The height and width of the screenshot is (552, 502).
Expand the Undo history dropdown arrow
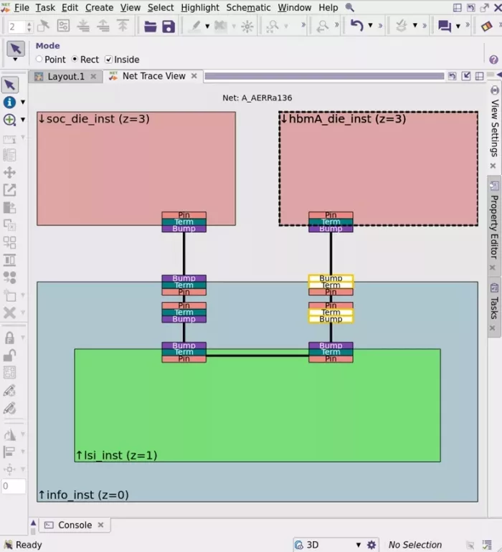371,27
